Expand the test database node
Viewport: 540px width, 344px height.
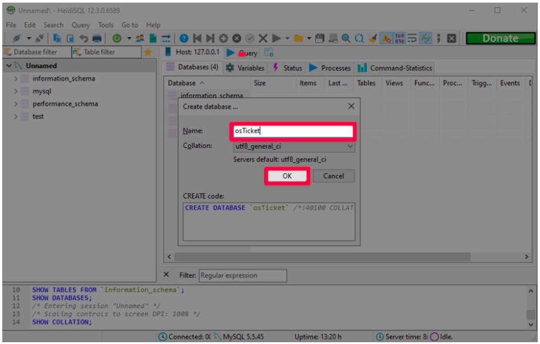tap(15, 116)
